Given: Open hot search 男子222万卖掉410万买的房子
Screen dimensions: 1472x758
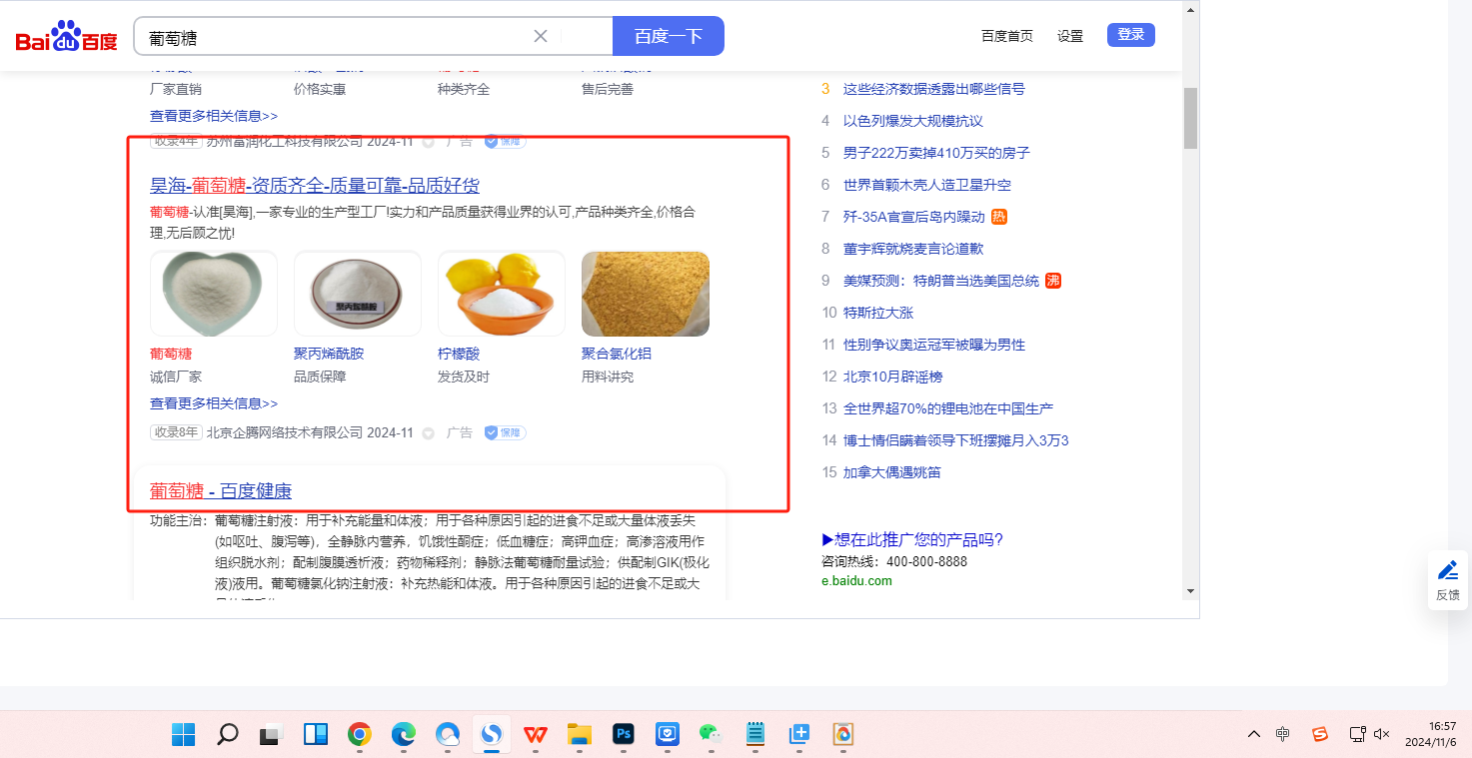Looking at the screenshot, I should click(936, 153).
